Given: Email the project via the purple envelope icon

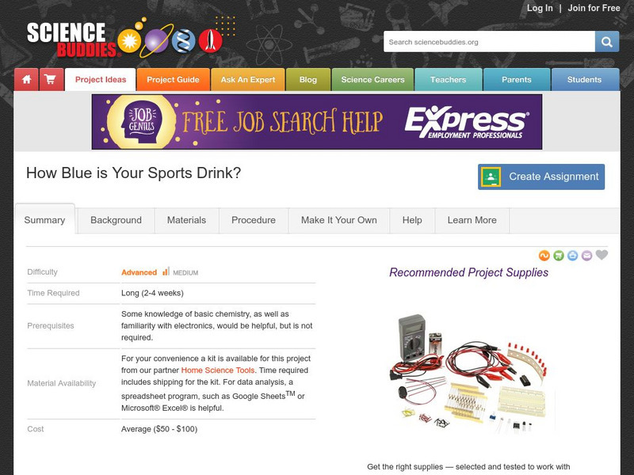Looking at the screenshot, I should [586, 255].
